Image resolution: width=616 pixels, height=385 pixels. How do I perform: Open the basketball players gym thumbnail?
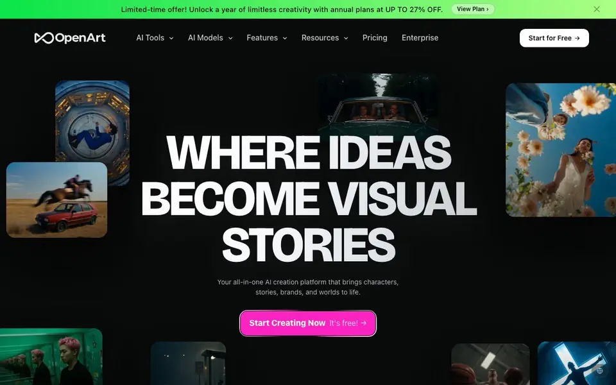coord(490,364)
